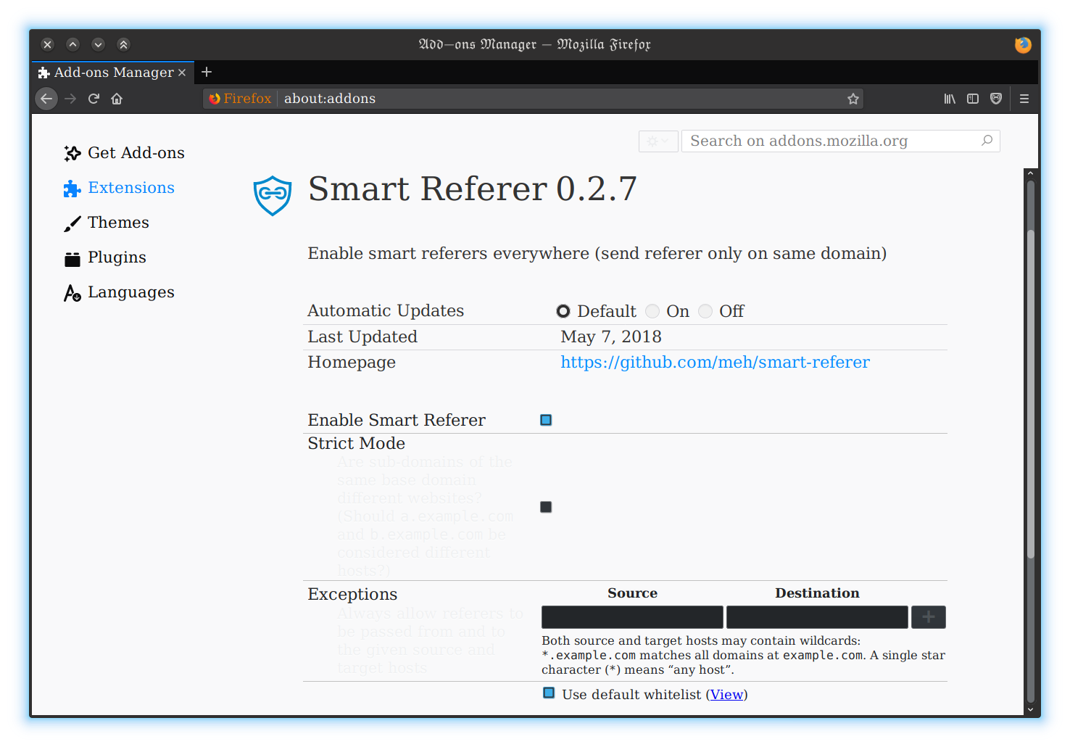
Task: Click the scrollbar down arrow
Action: pos(1030,710)
